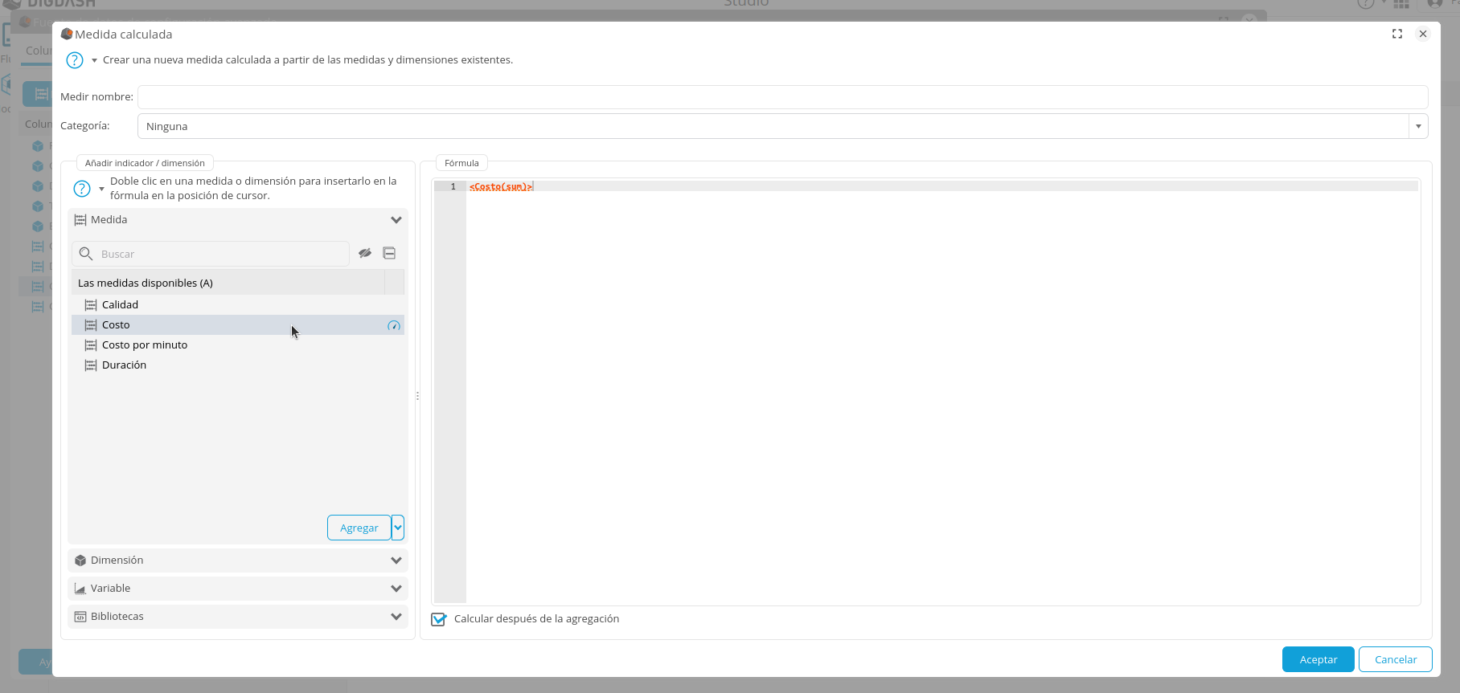Open the Agregar button dropdown arrow

tap(398, 528)
